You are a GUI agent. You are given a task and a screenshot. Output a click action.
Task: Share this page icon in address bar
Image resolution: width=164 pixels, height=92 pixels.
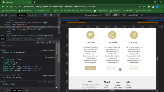pyautogui.click(x=139, y=7)
